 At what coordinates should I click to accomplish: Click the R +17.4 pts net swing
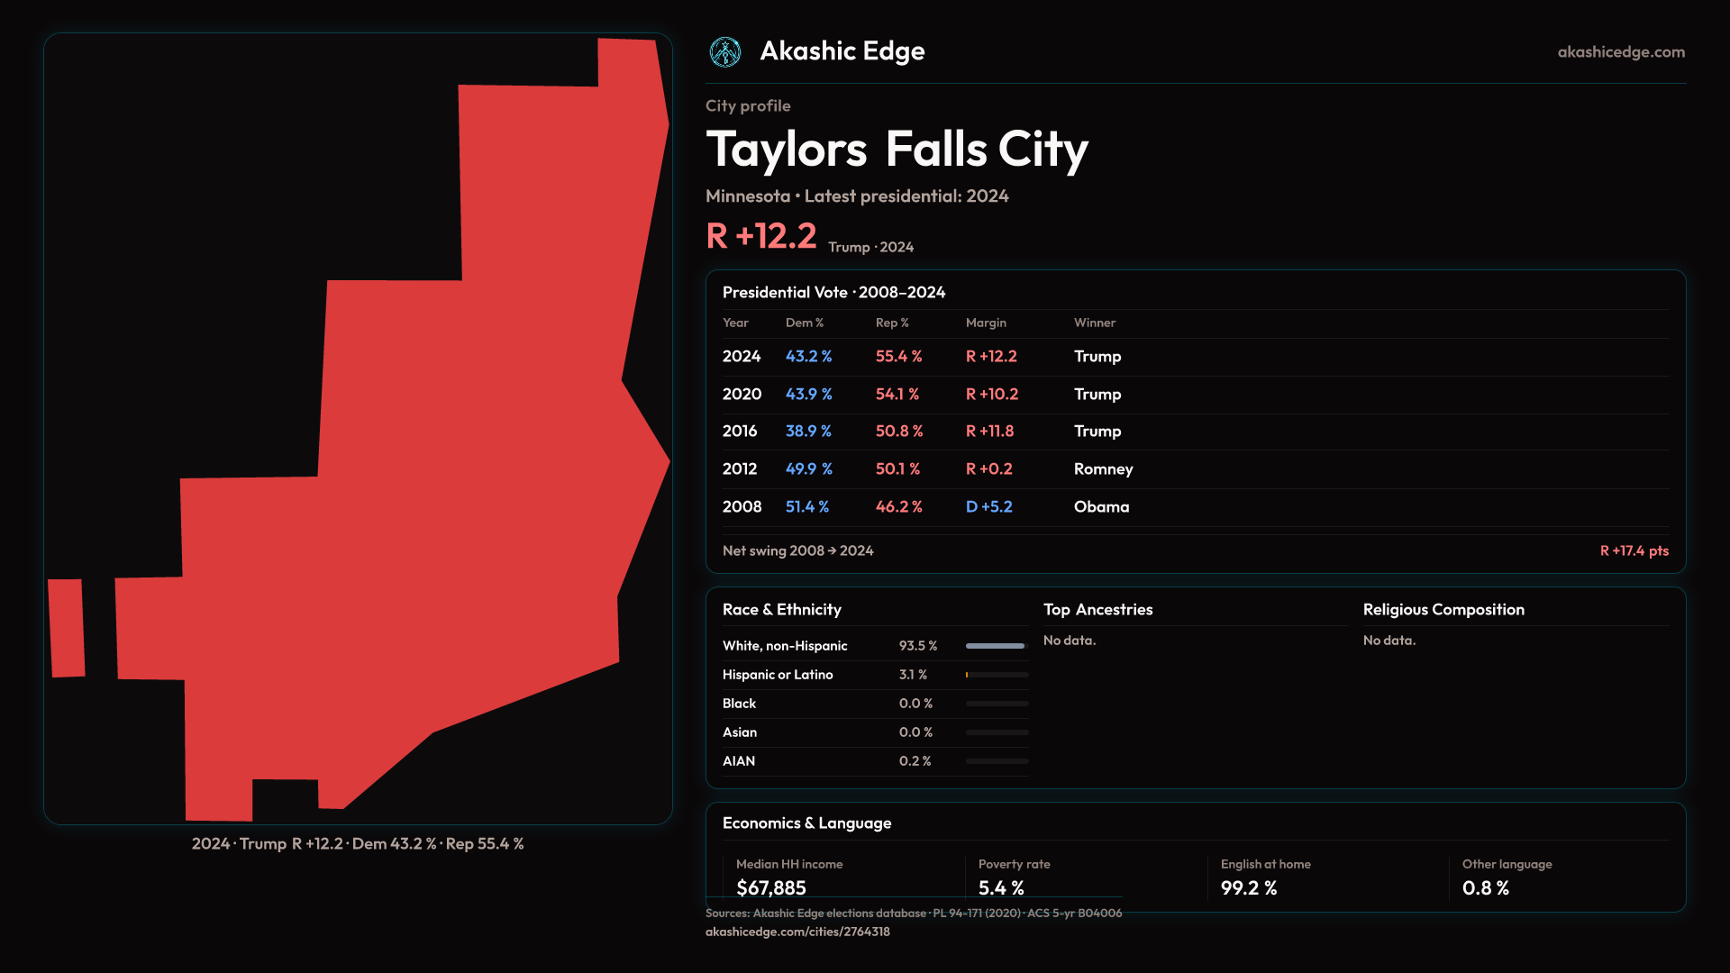pyautogui.click(x=1634, y=550)
